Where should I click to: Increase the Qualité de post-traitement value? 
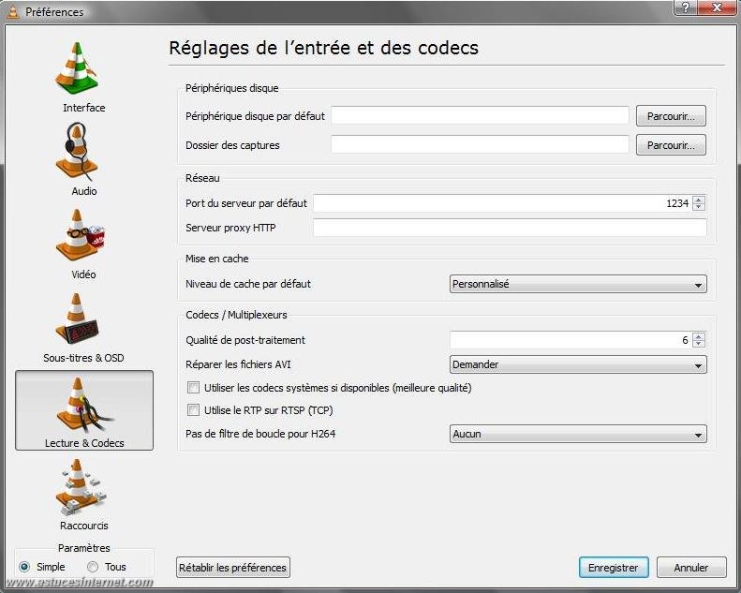pos(699,336)
